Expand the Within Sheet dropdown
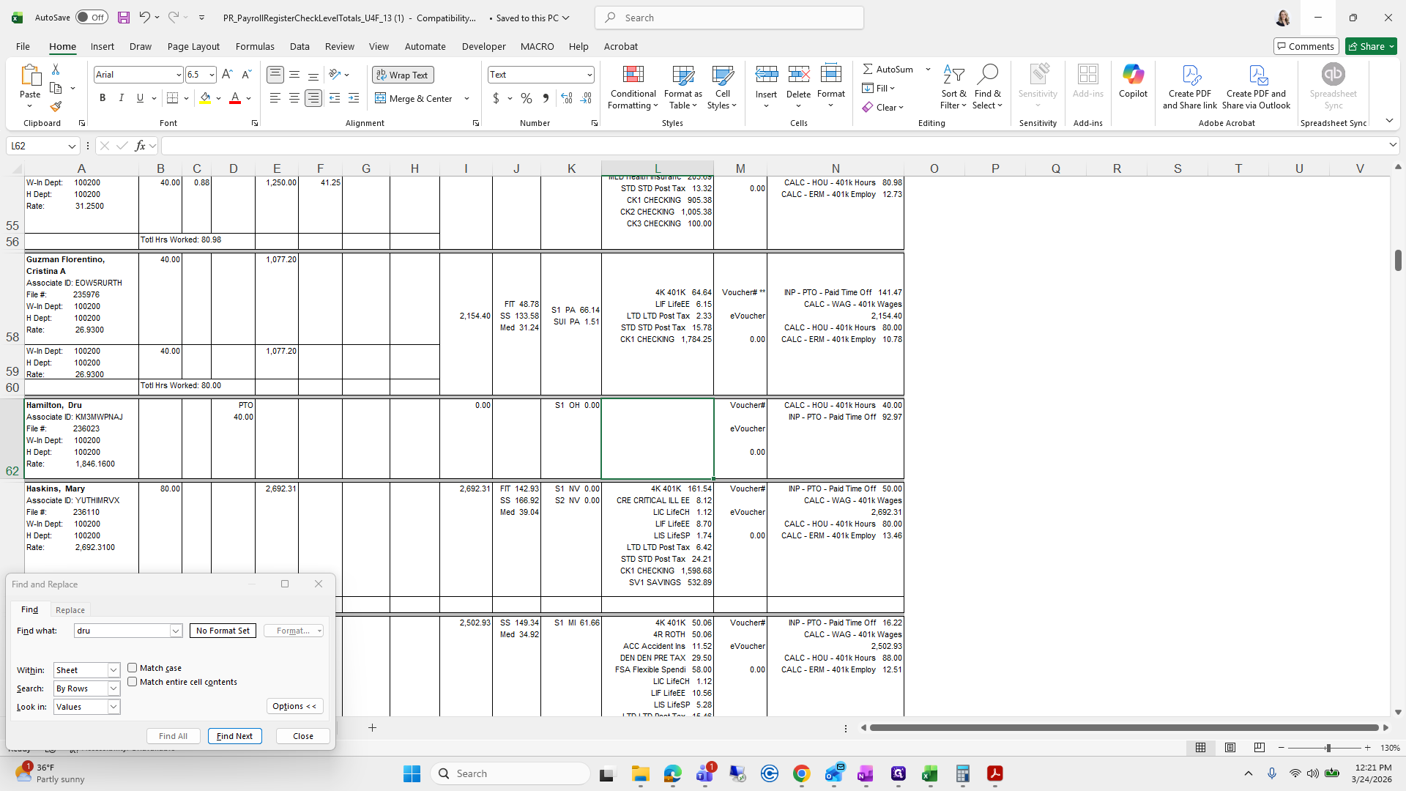Screen dimensions: 1406x791 pyautogui.click(x=114, y=670)
